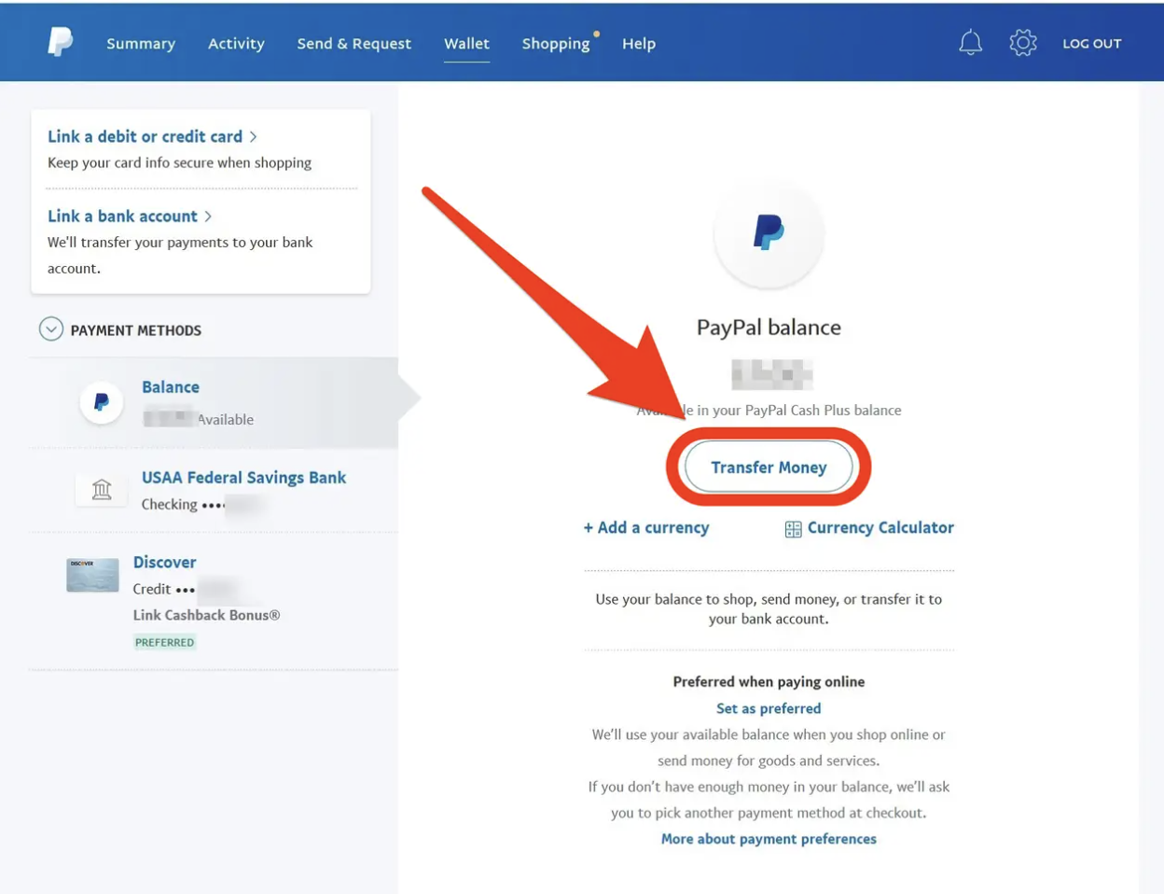This screenshot has width=1164, height=894.
Task: Open the settings gear icon
Action: (1023, 42)
